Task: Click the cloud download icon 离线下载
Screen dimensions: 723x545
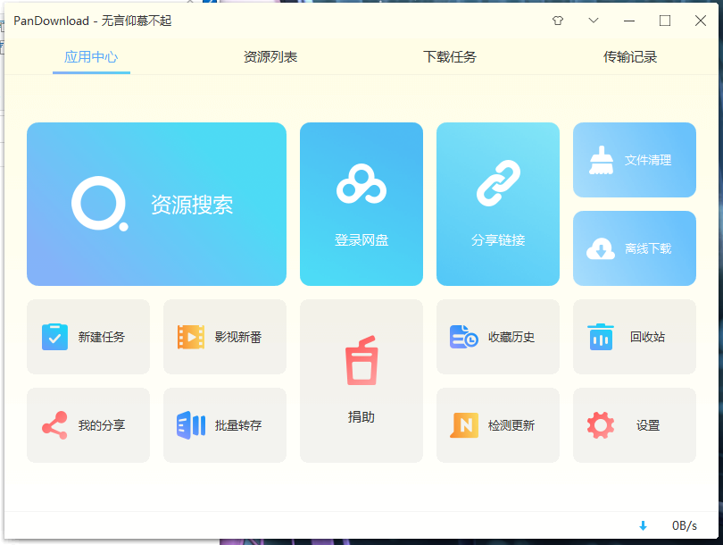Action: pos(601,248)
